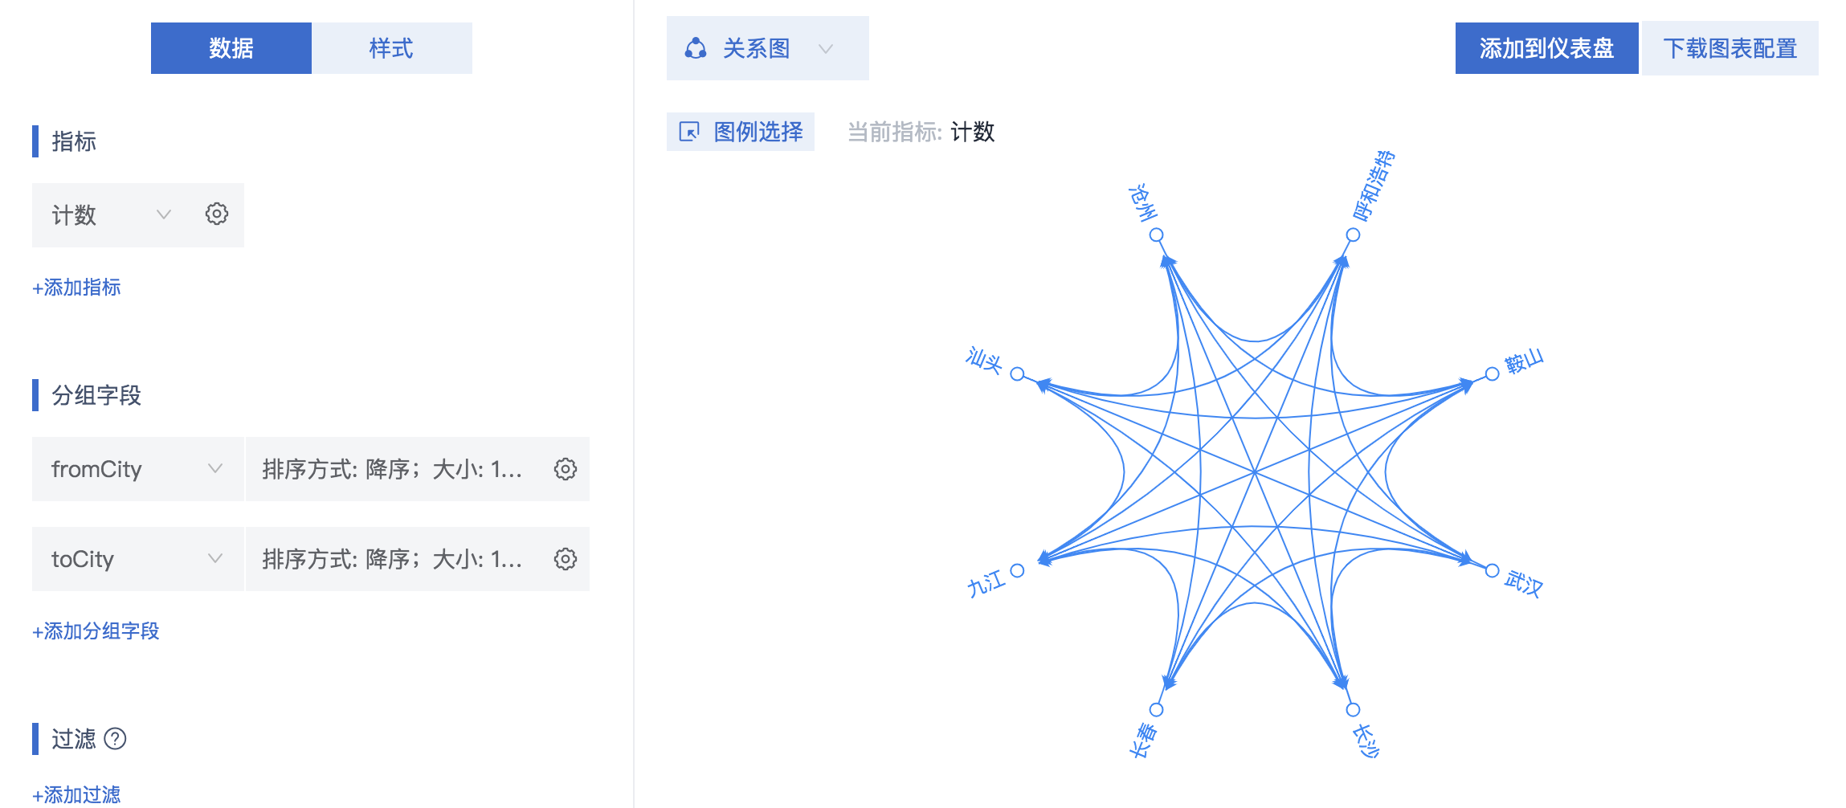The height and width of the screenshot is (808, 1846).
Task: Open gear settings for toCity grouping
Action: click(x=566, y=559)
